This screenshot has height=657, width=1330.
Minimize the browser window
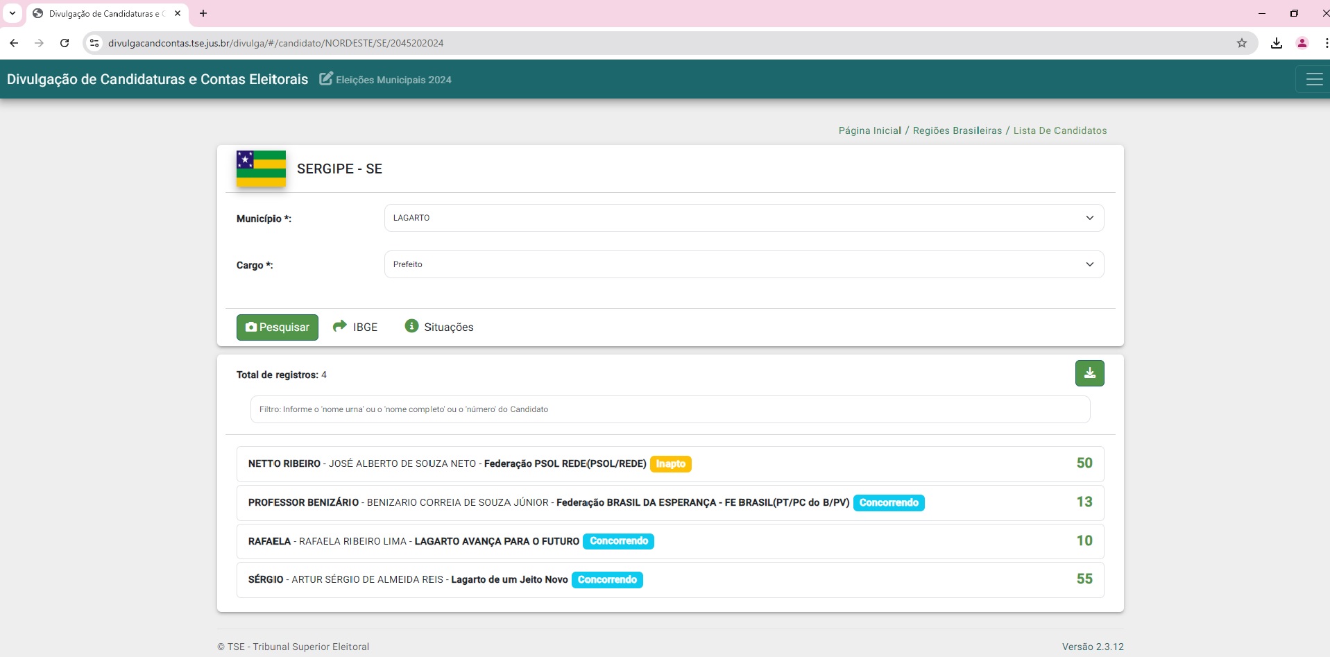tap(1262, 13)
